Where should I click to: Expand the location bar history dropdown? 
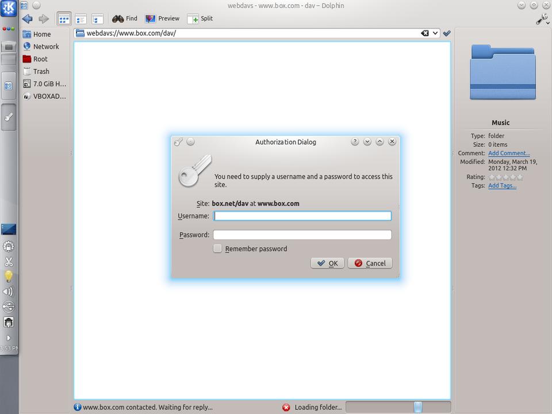[x=435, y=33]
